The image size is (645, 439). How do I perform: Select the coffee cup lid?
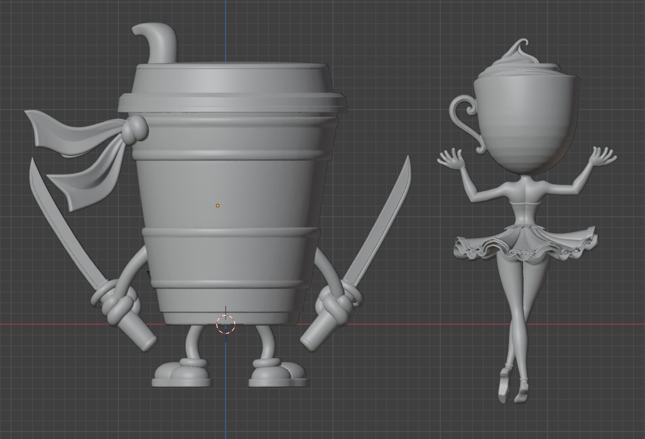point(232,88)
